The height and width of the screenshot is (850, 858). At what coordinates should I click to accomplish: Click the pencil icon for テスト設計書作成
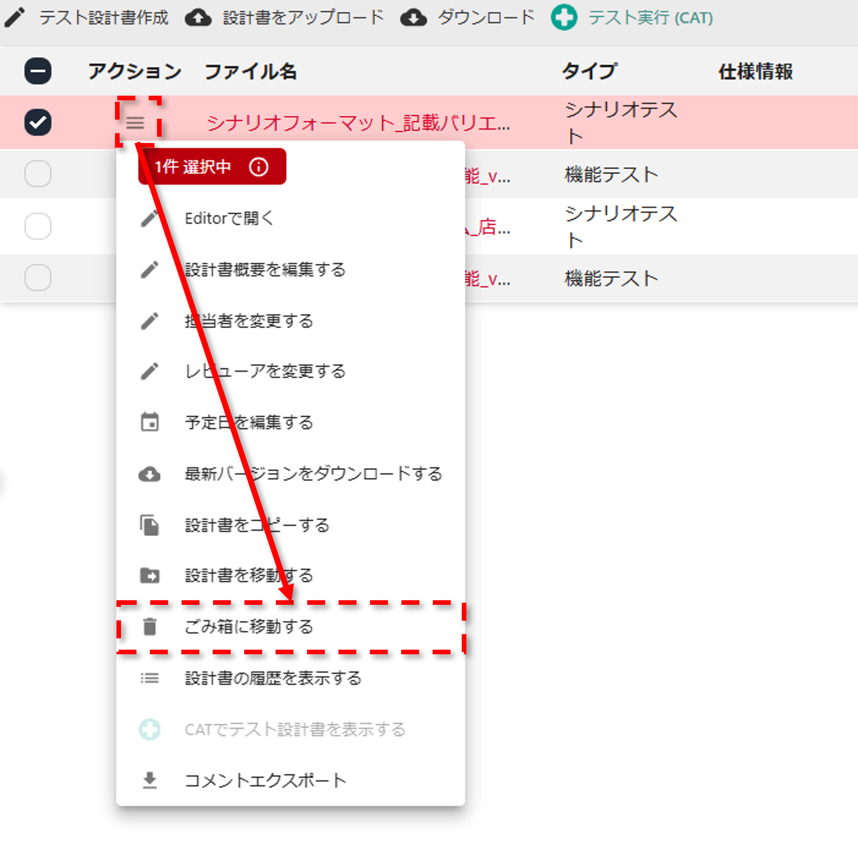(x=15, y=18)
